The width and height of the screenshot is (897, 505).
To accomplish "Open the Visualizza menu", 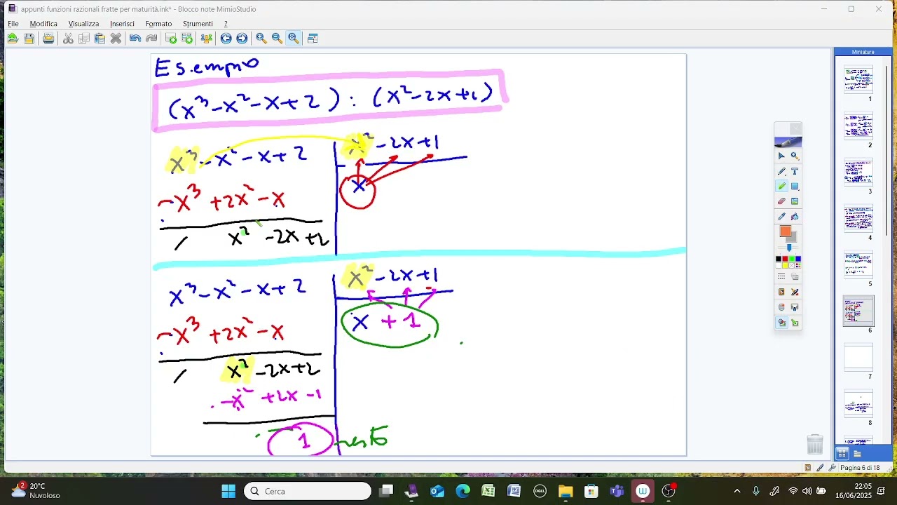I will [83, 24].
